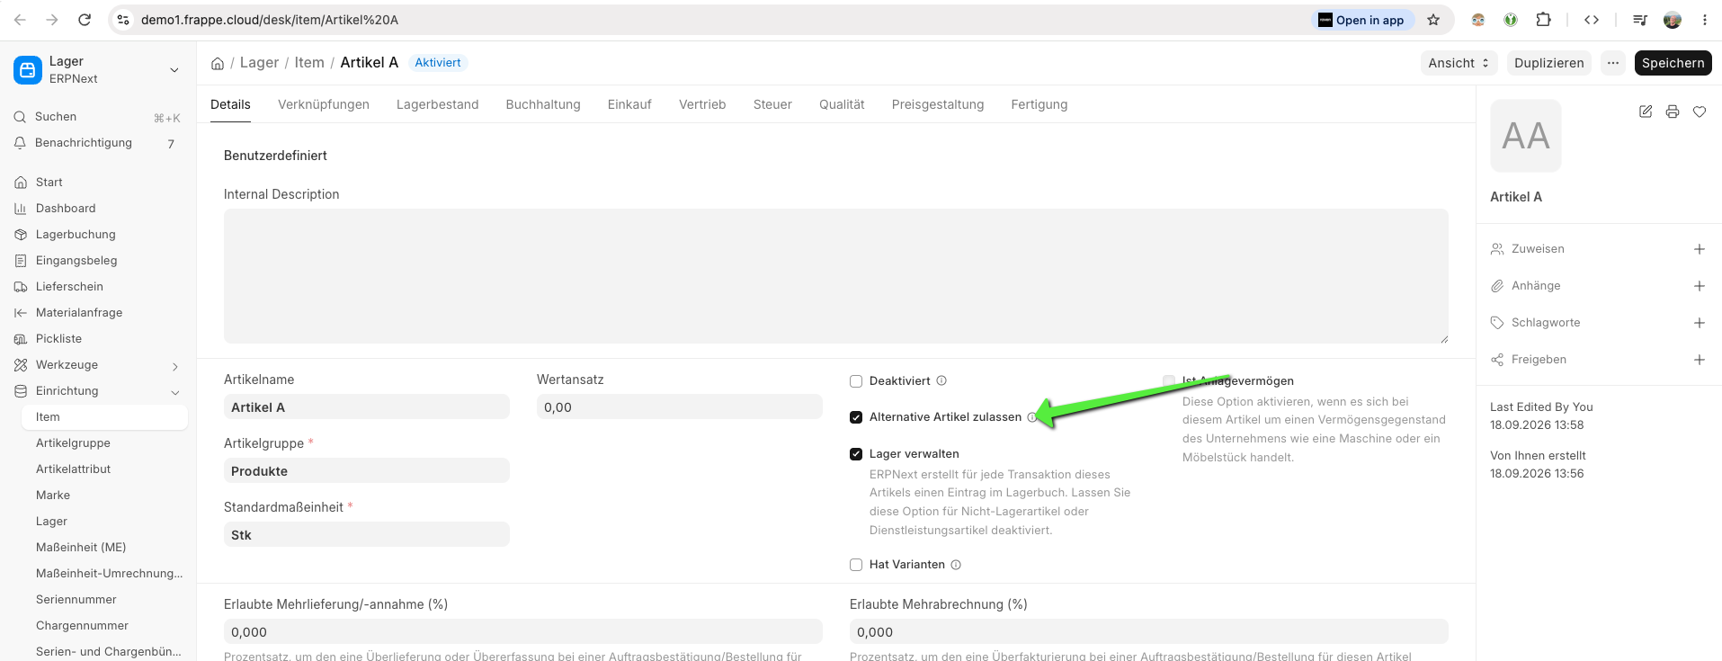Screen dimensions: 1722x661
Task: Open the browser extensions puzzle icon
Action: (x=1543, y=20)
